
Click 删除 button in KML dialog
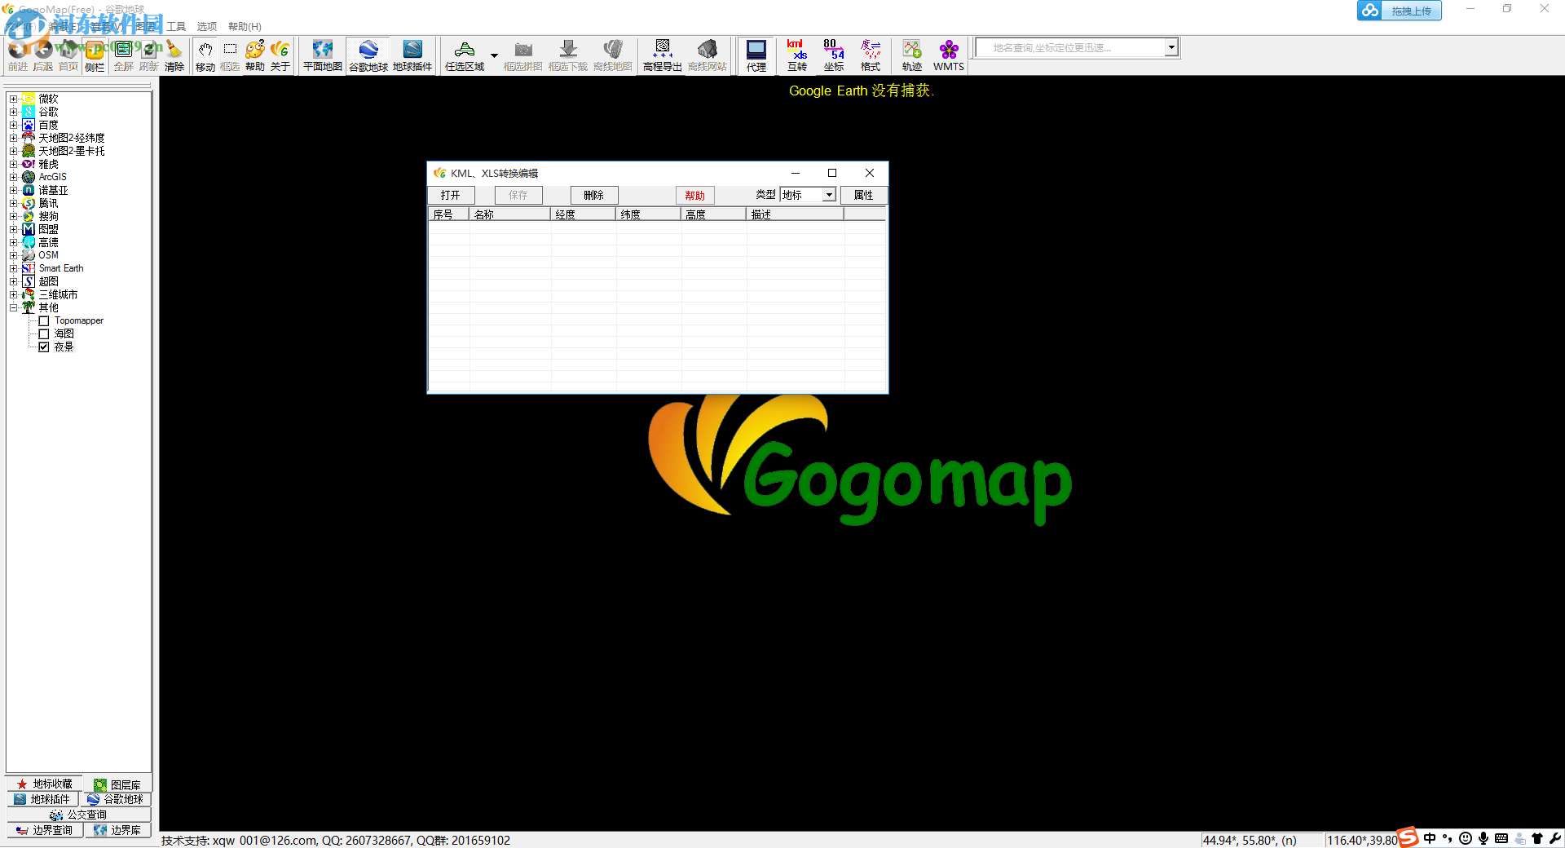[594, 195]
